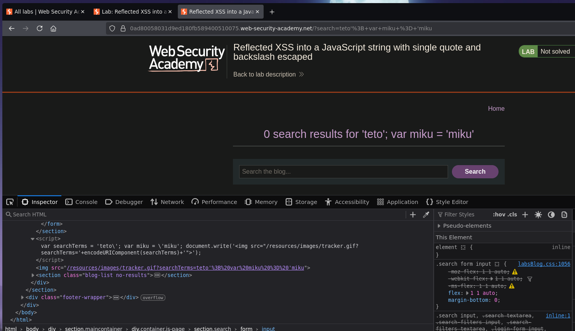Image resolution: width=575 pixels, height=331 pixels.
Task: Open labsBlog.css:1056 source link
Action: [544, 264]
